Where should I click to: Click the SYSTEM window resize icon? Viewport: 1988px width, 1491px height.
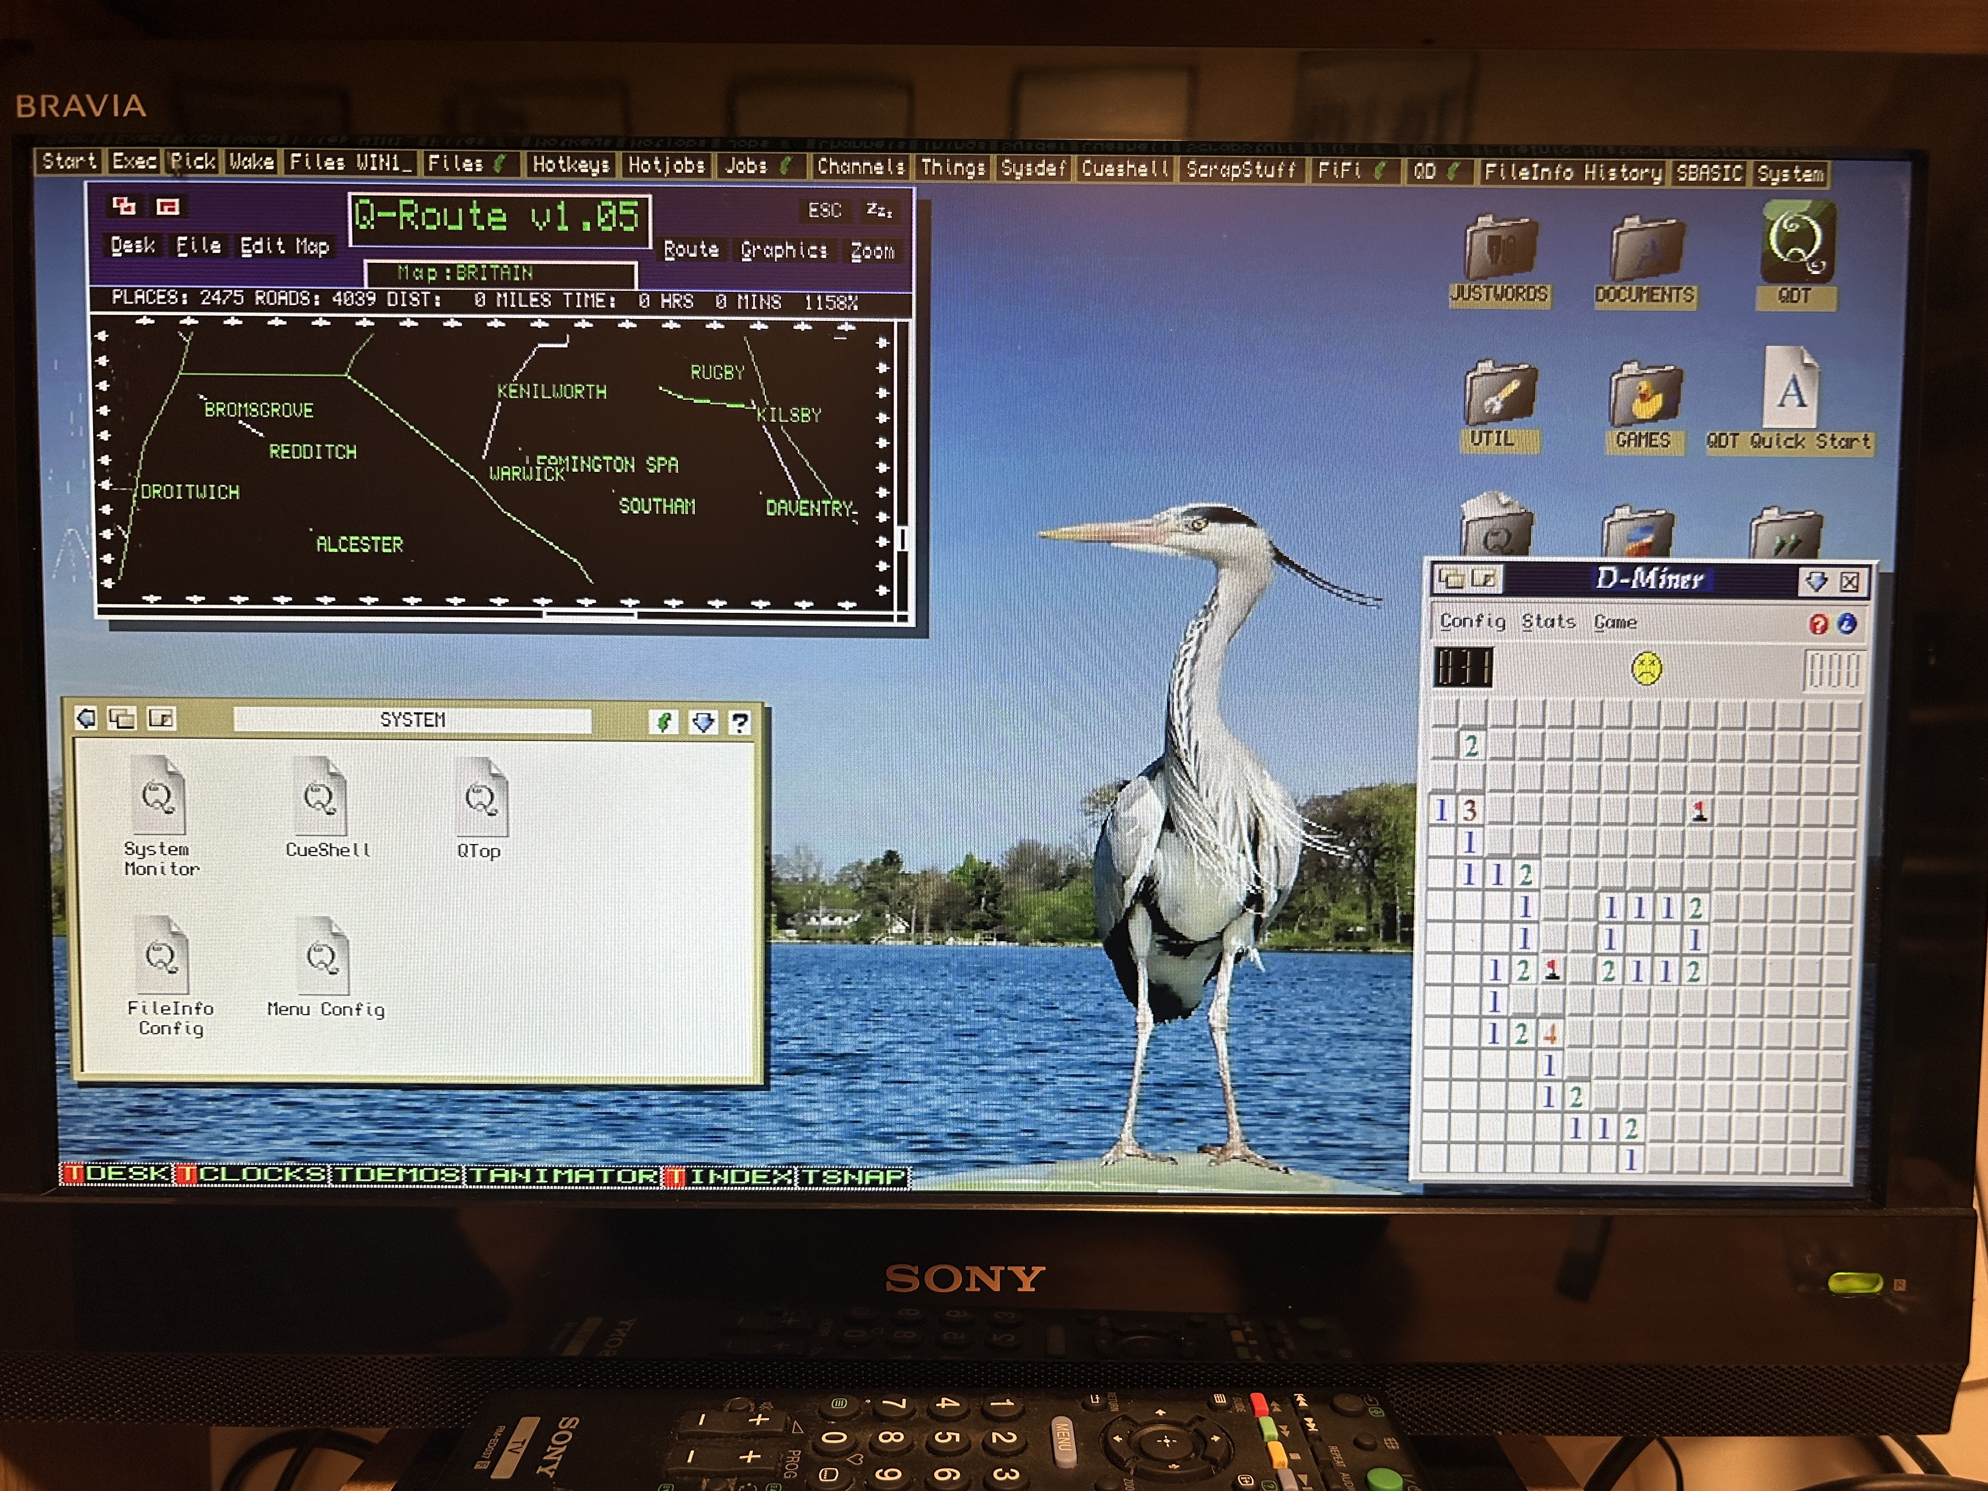tap(162, 719)
